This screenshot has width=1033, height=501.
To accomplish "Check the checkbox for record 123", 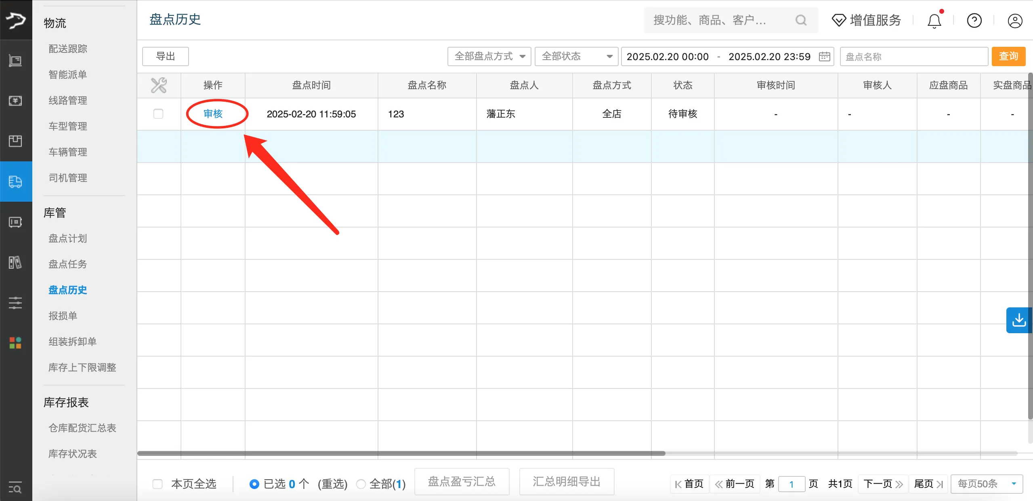I will point(158,114).
